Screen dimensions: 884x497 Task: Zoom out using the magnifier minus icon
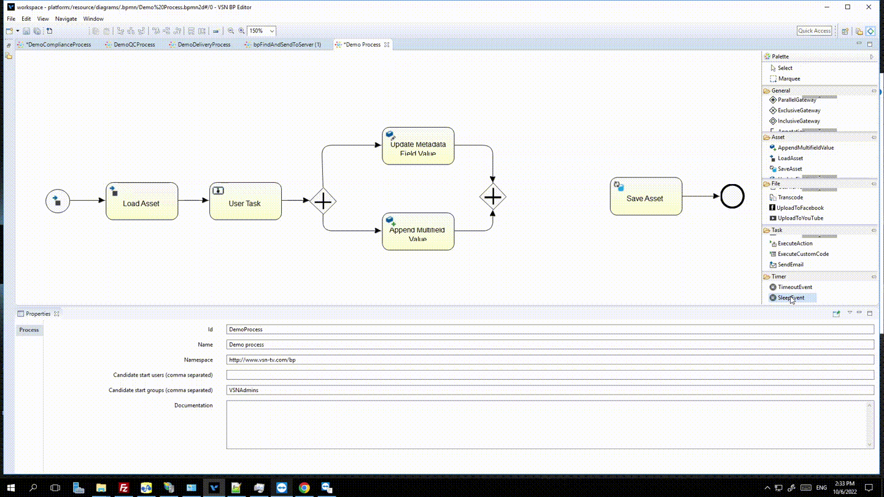[x=231, y=31]
